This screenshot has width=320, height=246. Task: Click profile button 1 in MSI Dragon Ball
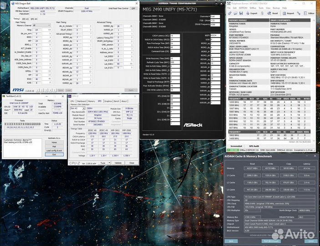point(38,90)
